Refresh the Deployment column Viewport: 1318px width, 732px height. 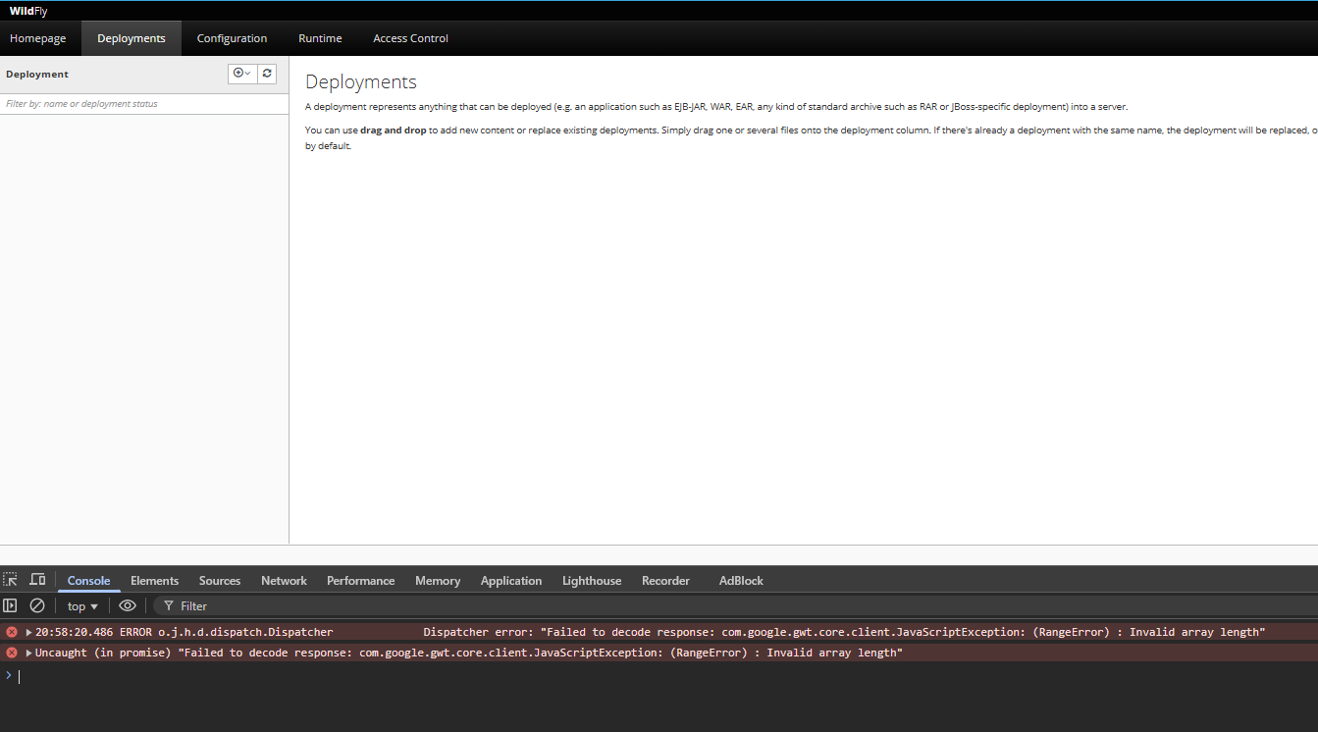coord(267,74)
